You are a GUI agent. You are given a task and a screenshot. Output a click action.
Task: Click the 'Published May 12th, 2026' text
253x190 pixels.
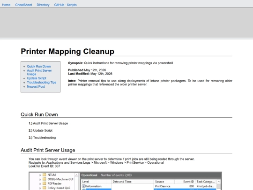pos(87,70)
